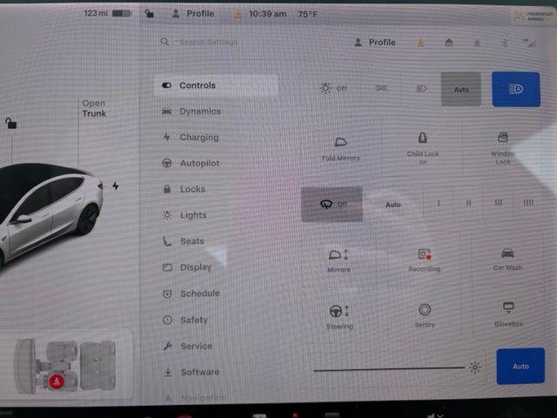The height and width of the screenshot is (418, 557).
Task: Tap the lock icon in status bar
Action: pyautogui.click(x=150, y=14)
